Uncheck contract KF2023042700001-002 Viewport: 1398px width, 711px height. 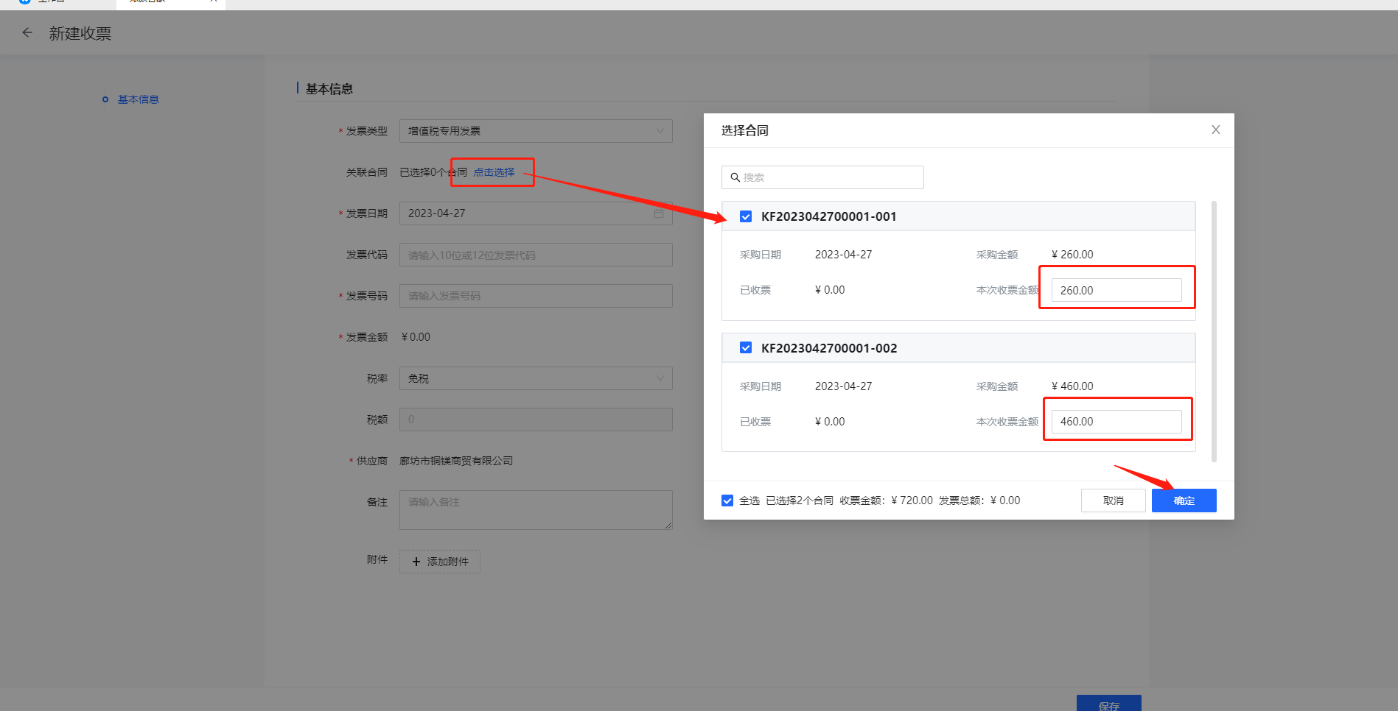[746, 347]
